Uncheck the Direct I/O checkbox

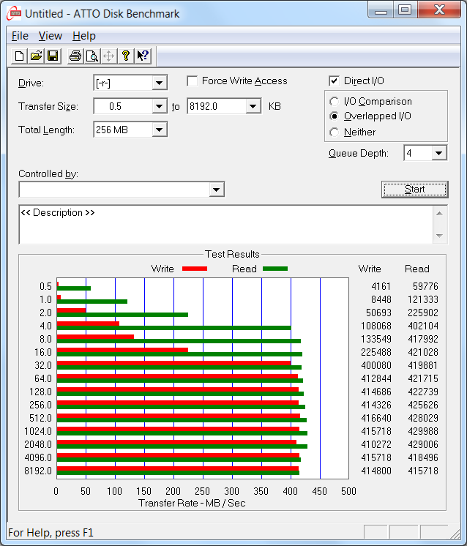[x=334, y=81]
